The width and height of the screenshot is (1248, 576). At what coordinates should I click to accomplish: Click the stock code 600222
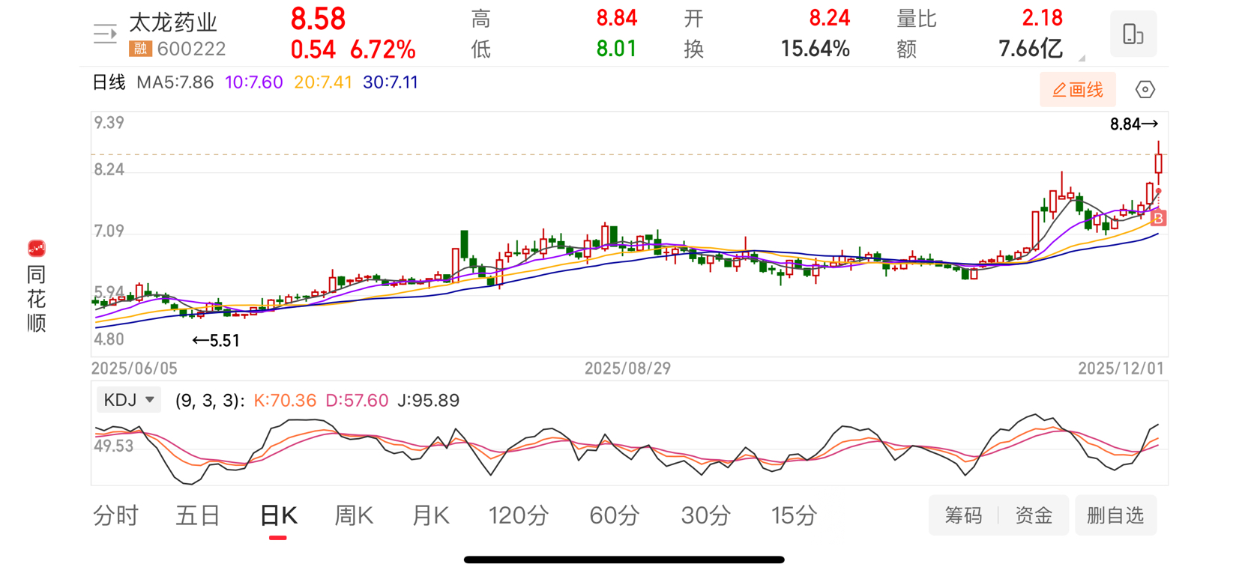coord(191,49)
